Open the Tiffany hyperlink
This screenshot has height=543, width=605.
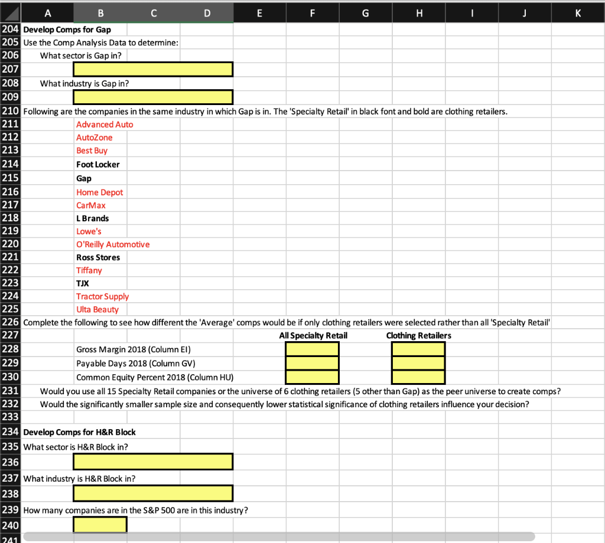89,270
